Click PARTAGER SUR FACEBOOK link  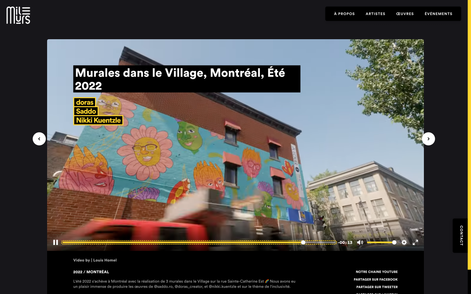click(376, 279)
